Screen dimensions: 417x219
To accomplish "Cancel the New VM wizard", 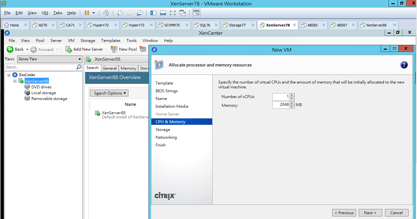I will click(x=397, y=213).
